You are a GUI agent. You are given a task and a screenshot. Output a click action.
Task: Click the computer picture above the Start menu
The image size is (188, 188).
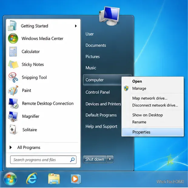[x=109, y=16]
